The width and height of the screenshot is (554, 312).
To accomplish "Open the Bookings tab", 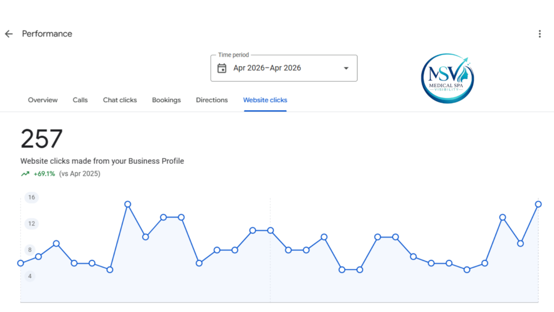I will (167, 100).
